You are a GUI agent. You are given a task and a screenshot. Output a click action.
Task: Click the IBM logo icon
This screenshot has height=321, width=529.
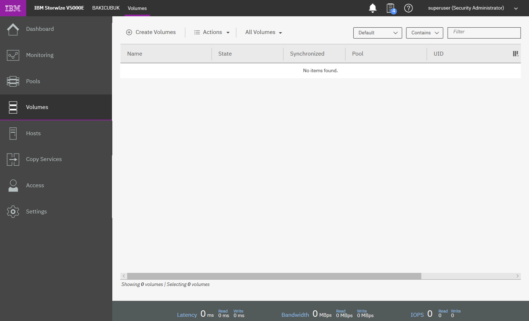13,8
